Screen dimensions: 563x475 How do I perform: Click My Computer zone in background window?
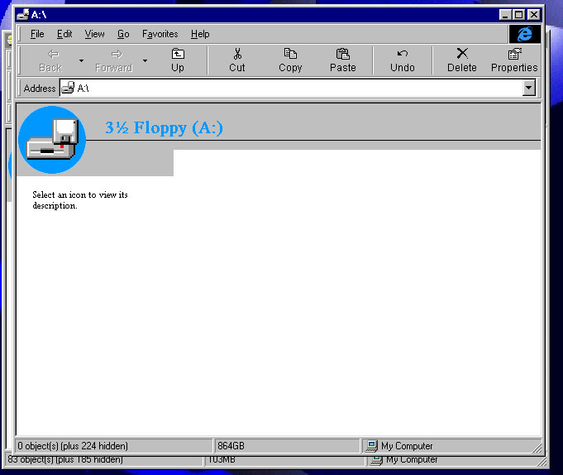pyautogui.click(x=404, y=460)
